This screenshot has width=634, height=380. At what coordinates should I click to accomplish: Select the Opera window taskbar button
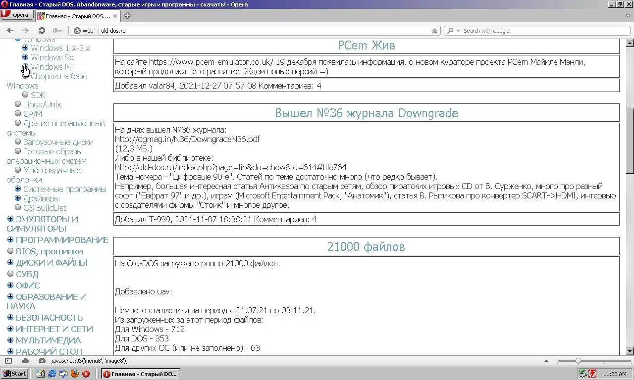click(x=140, y=374)
